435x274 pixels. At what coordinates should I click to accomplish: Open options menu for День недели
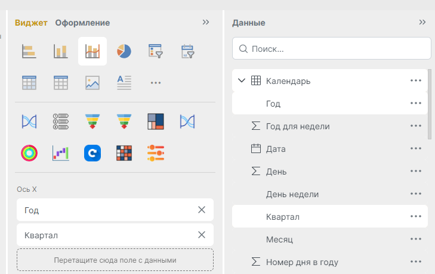pos(416,194)
